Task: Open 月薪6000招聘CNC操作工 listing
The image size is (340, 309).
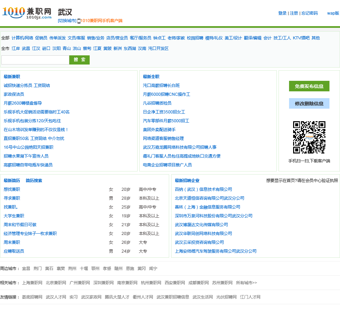Action: point(166,94)
